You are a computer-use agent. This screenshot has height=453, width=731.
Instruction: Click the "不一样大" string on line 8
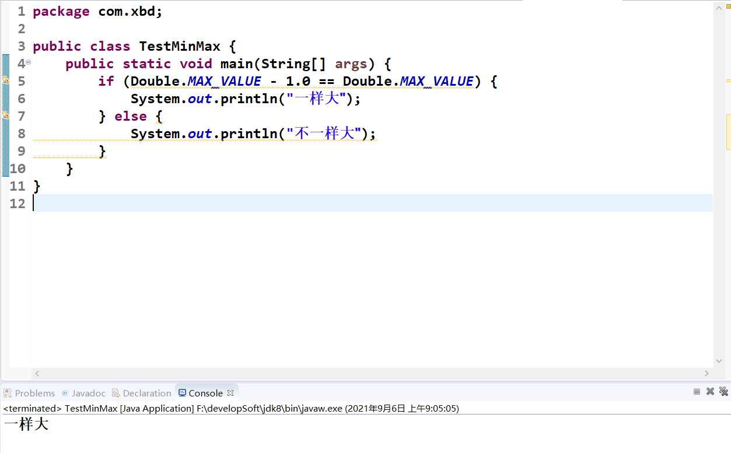324,134
